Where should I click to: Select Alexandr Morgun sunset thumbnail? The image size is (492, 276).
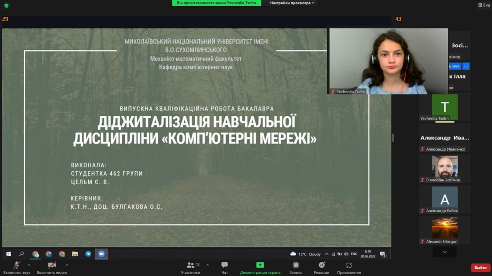444,228
